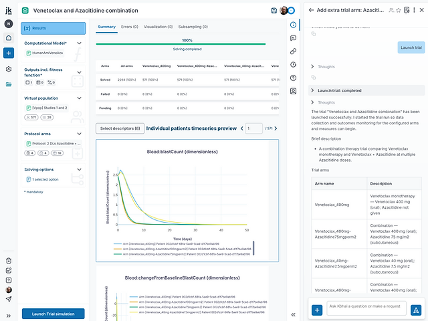Open the help circle icon in right rail

tap(293, 78)
